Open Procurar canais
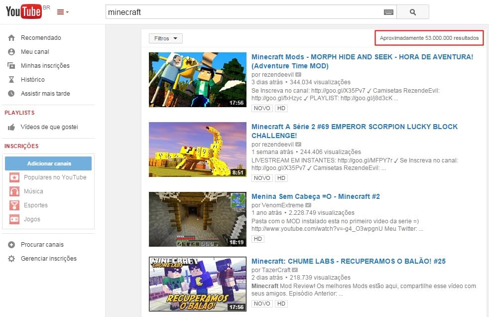Image resolution: width=489 pixels, height=317 pixels. [x=42, y=245]
